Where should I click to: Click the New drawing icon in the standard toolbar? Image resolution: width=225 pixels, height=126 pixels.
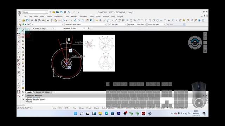pos(20,20)
